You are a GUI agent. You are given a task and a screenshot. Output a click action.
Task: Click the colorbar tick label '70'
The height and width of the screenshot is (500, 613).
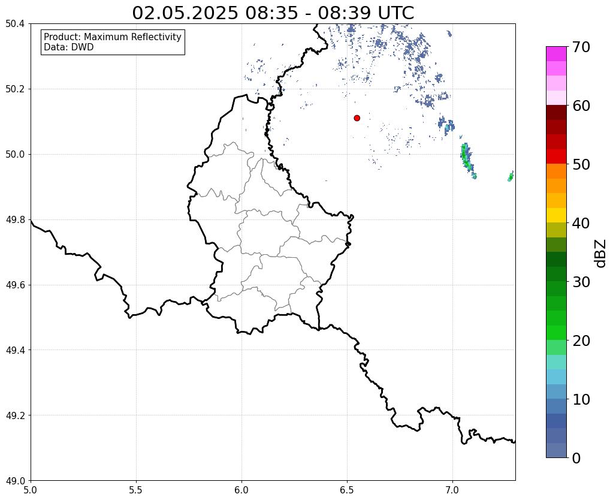[581, 47]
